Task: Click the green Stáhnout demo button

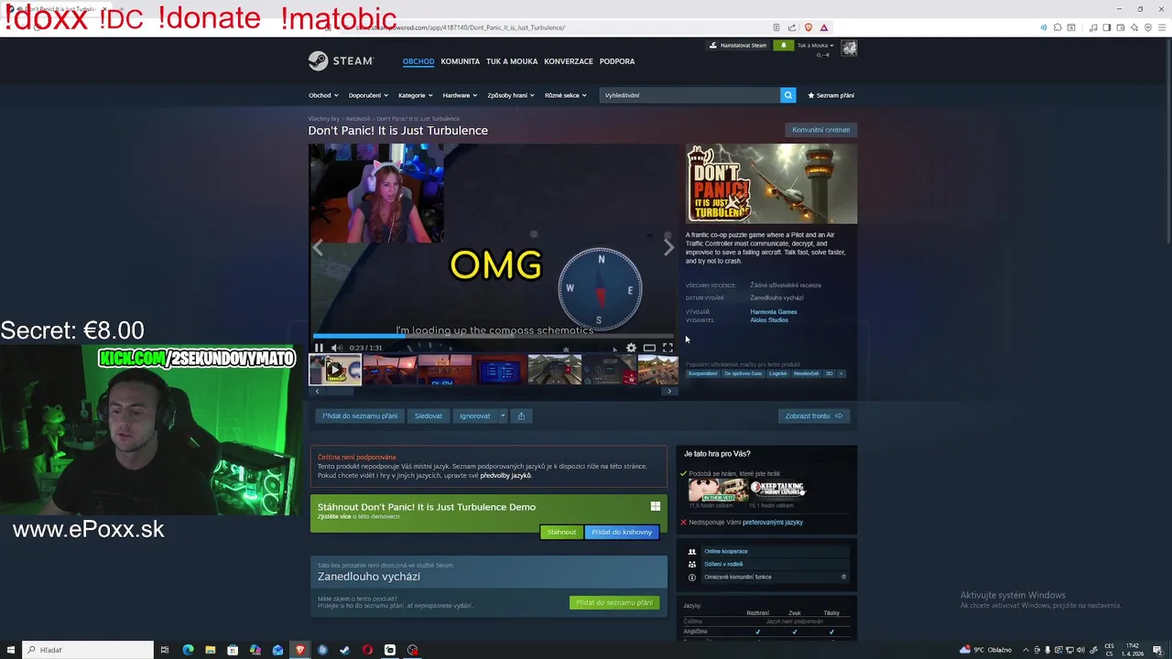Action: coord(561,532)
